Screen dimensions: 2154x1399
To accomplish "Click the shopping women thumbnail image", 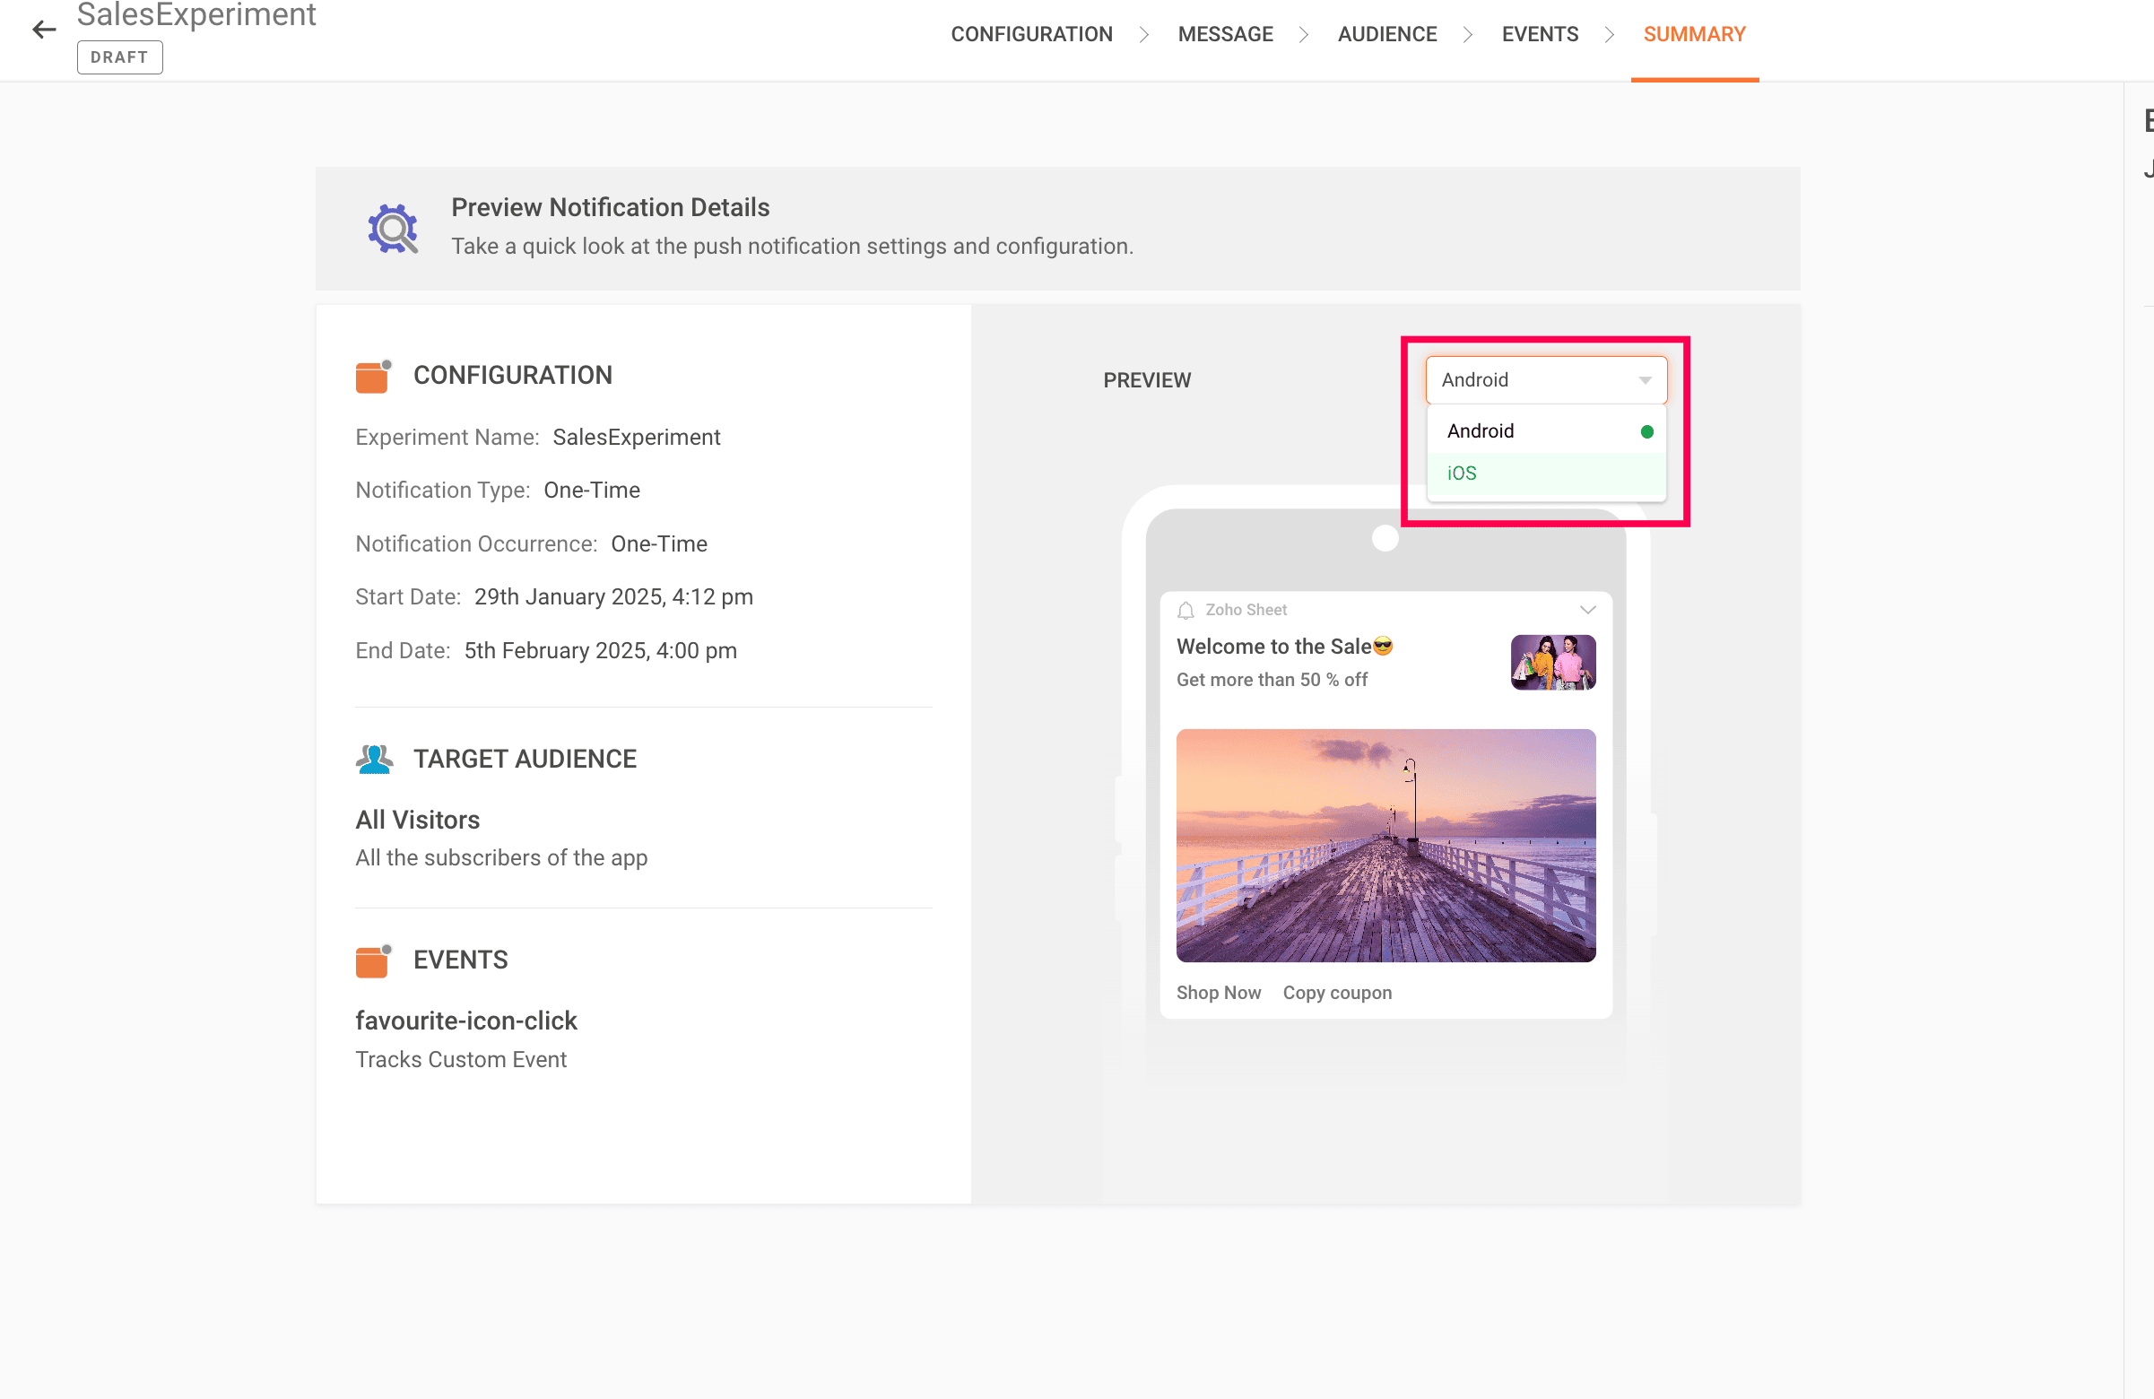I will [x=1552, y=663].
